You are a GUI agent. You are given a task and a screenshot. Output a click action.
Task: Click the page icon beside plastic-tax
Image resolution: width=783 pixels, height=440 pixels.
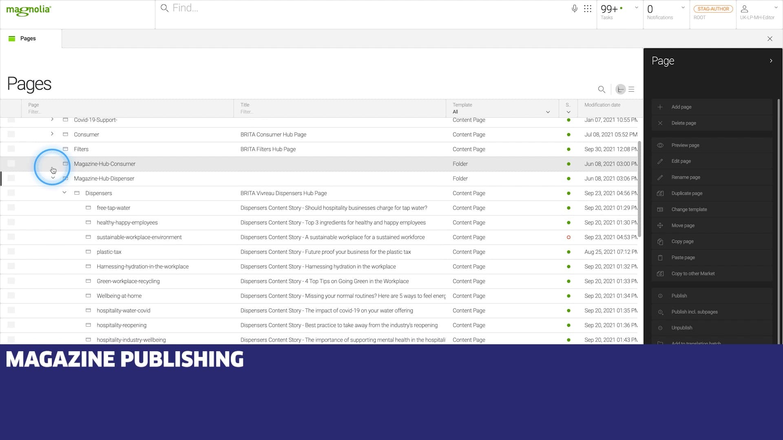click(x=88, y=252)
